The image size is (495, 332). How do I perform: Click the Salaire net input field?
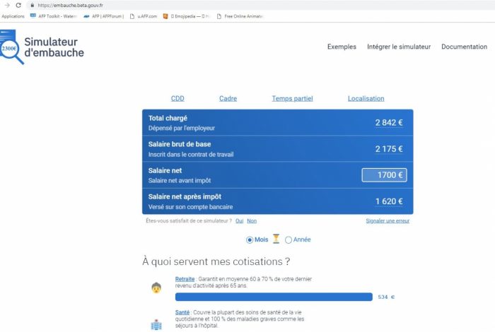tap(384, 175)
